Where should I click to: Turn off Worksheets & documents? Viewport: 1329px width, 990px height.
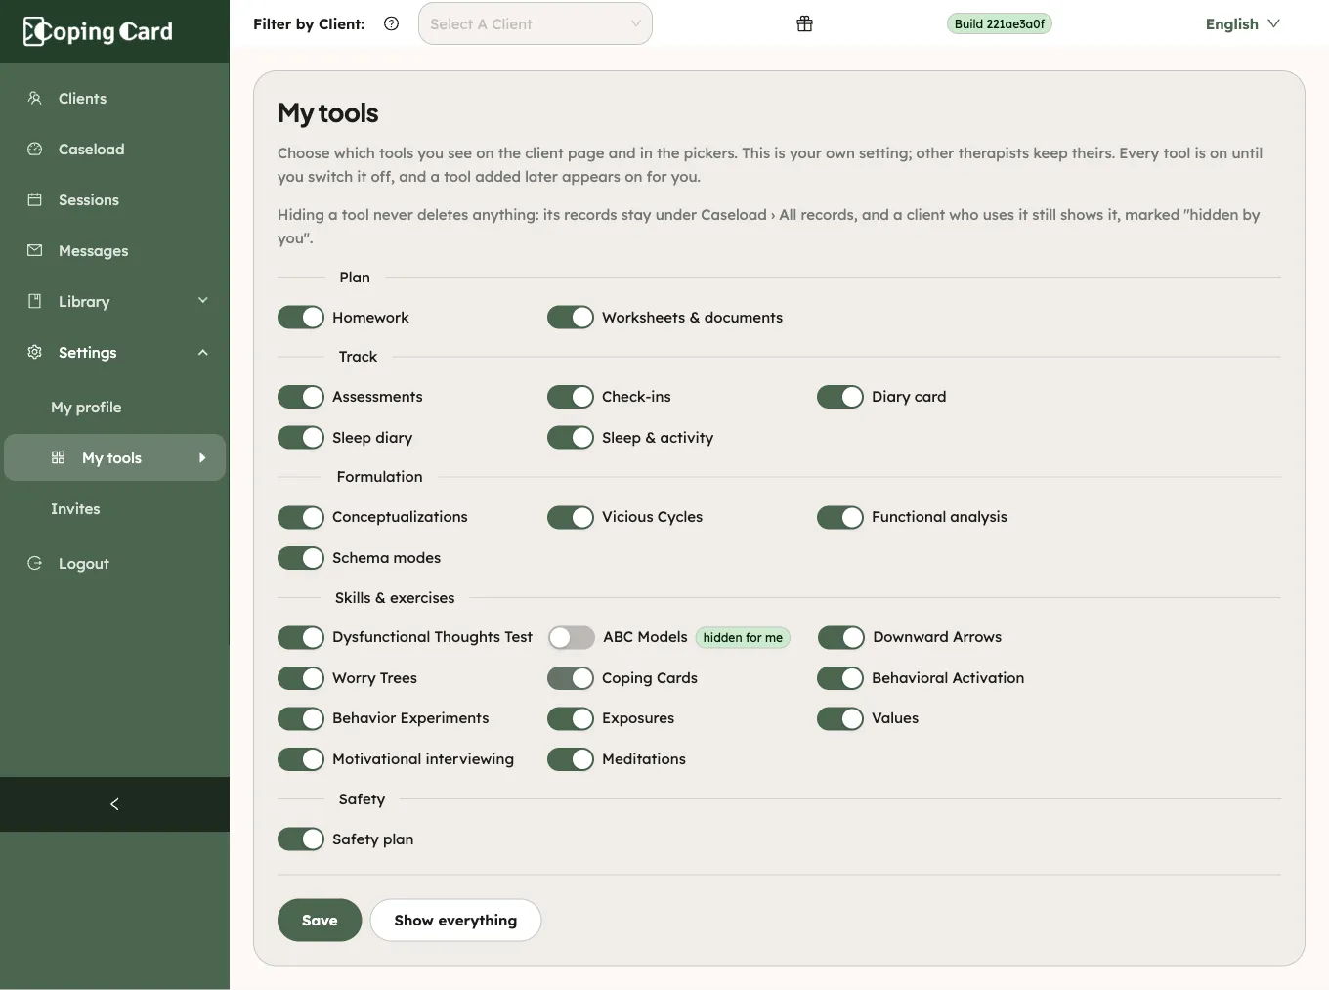point(571,318)
